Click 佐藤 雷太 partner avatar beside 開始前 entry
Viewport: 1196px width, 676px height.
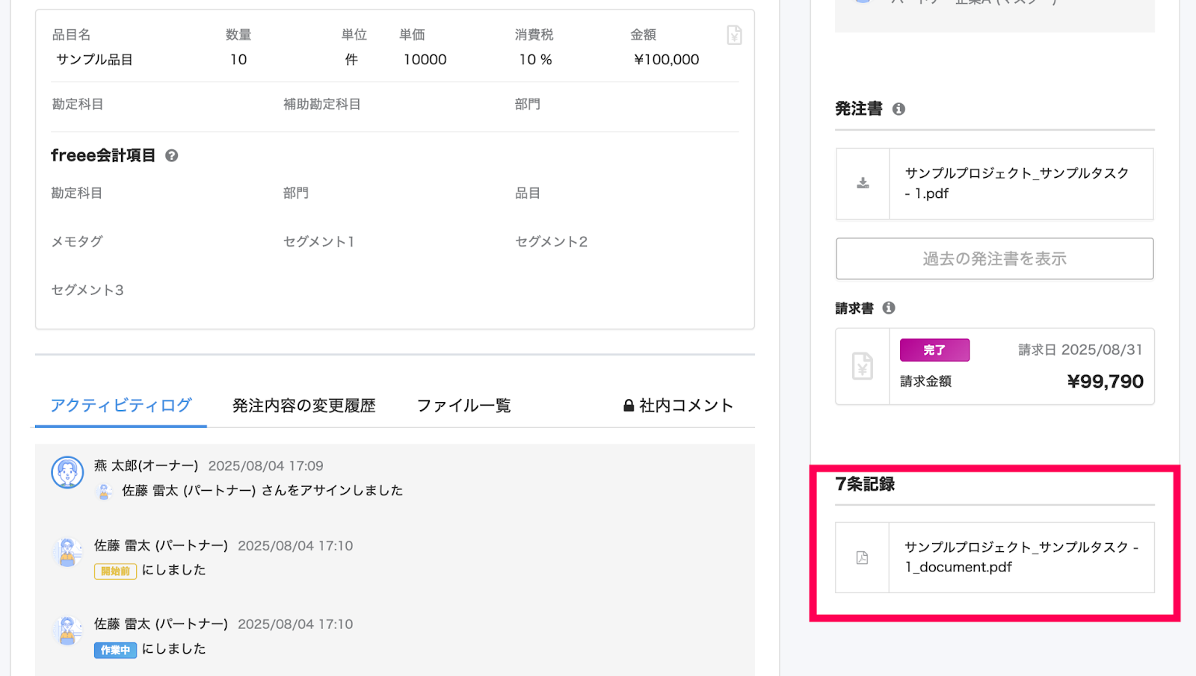coord(67,553)
